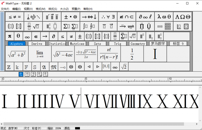Screen dimensions: 202x130
Task: Open lowercase Greek palette (λ ω θ)
Action: (x=164, y=17)
